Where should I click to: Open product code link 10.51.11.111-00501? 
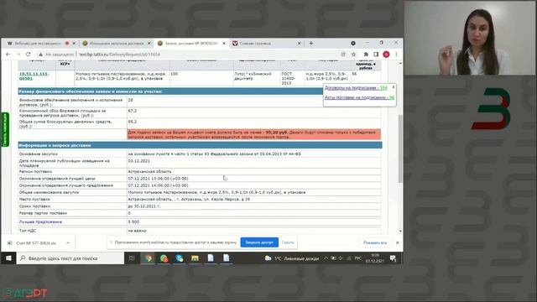34,76
